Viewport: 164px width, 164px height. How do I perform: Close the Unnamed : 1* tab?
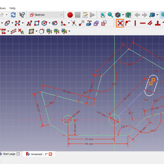coord(50,154)
